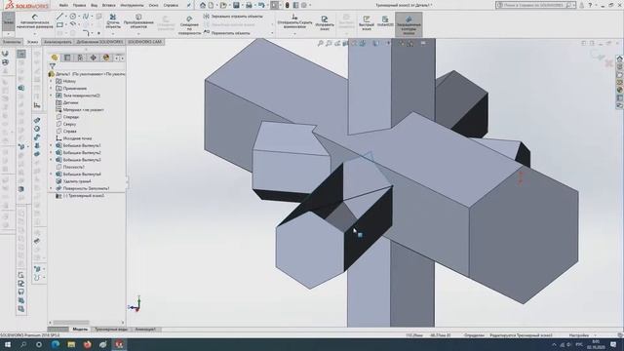Expand Поверхность-Заполнить1 feature node

pos(51,188)
